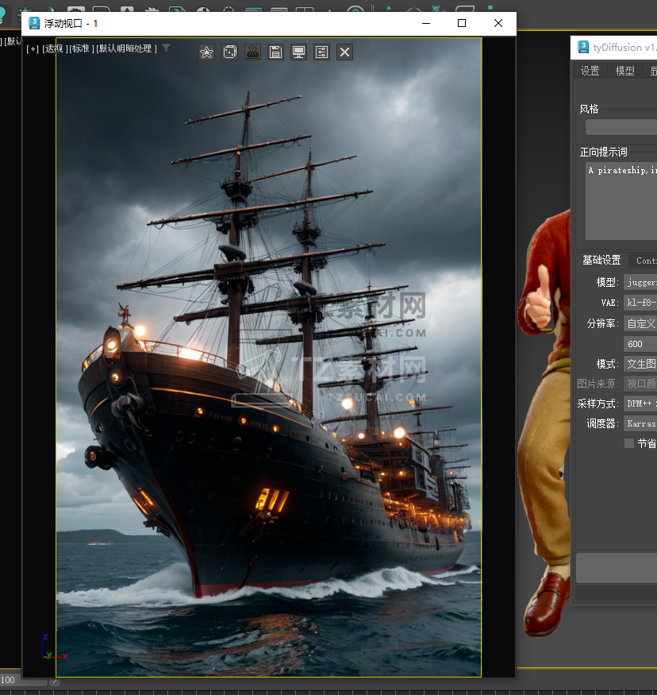Open the 模型 dropdown showing juggernaut
Screen dimensions: 657x695
point(640,282)
